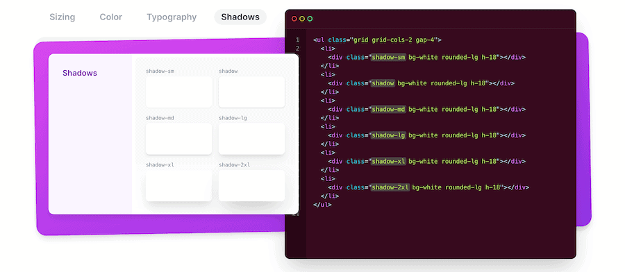The image size is (625, 272).
Task: Click highlighted shadow-sm class in code
Action: (388, 57)
